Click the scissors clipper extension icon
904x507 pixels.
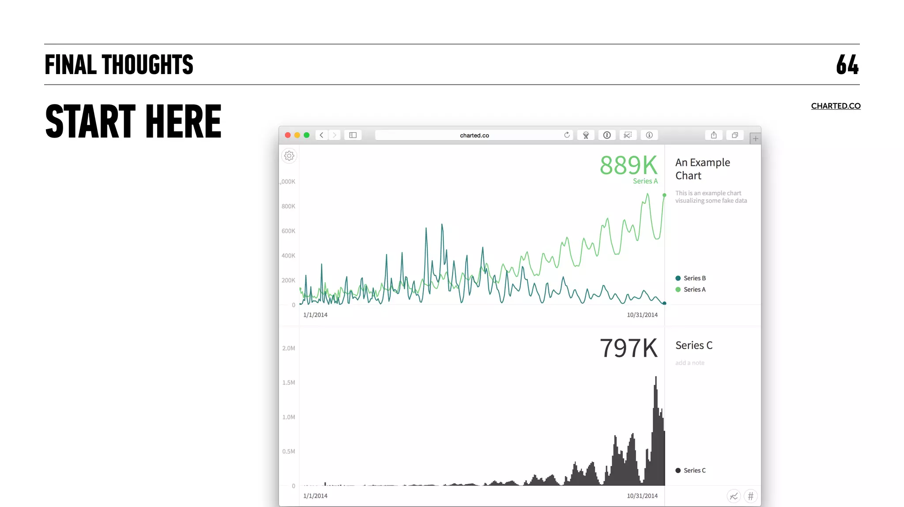[x=628, y=135]
